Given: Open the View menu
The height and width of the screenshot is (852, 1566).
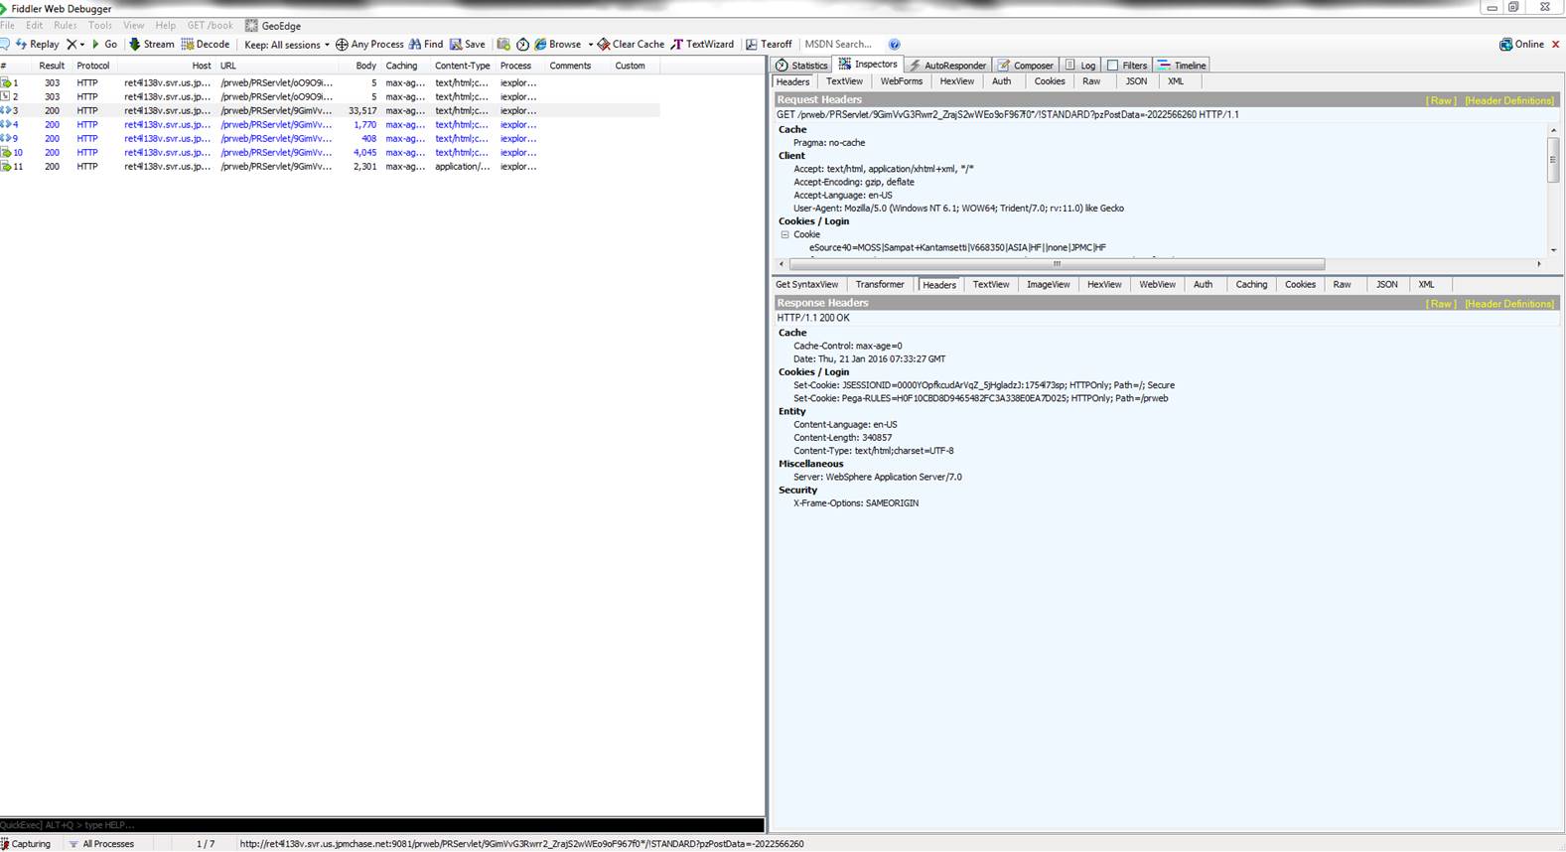Looking at the screenshot, I should [x=133, y=26].
